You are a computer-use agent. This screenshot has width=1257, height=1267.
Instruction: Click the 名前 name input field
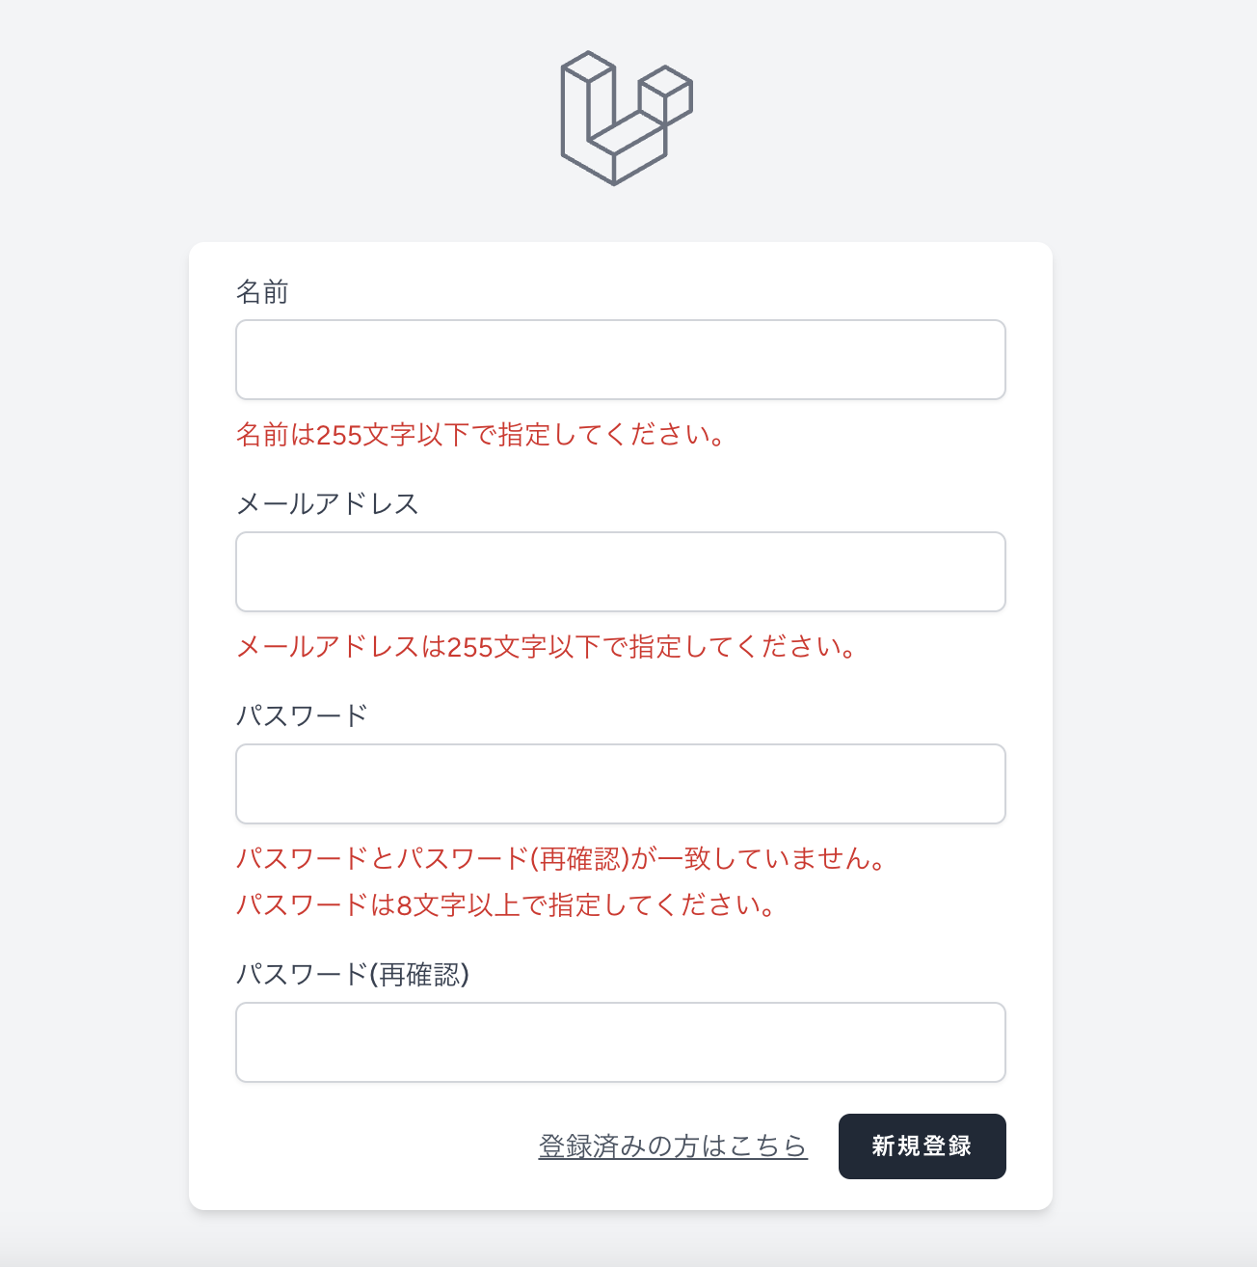tap(621, 360)
